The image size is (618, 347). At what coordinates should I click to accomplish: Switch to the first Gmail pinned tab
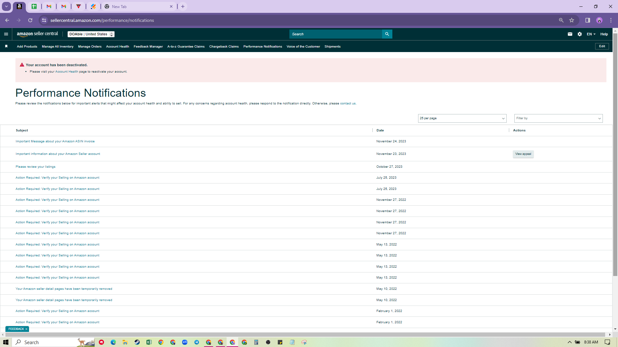point(49,6)
